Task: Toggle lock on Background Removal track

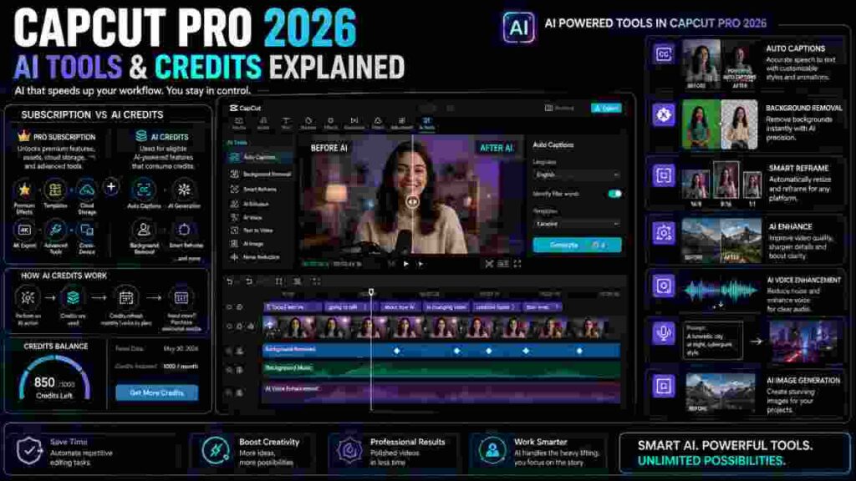Action: (x=239, y=351)
